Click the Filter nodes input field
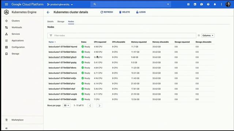The height and width of the screenshot is (131, 234). point(122,36)
